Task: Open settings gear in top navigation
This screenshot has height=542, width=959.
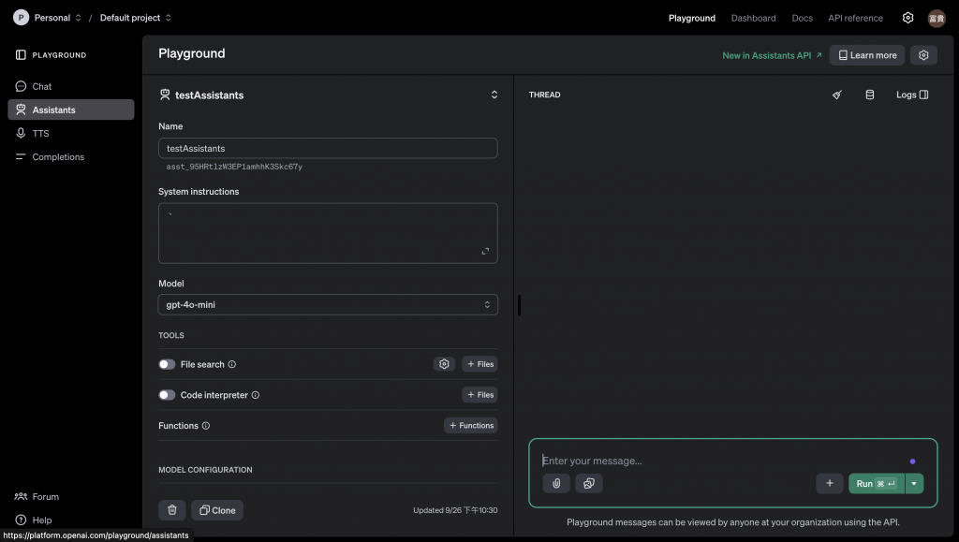Action: pos(907,18)
